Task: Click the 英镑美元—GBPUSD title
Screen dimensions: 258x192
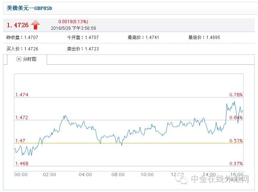Action: click(x=29, y=8)
